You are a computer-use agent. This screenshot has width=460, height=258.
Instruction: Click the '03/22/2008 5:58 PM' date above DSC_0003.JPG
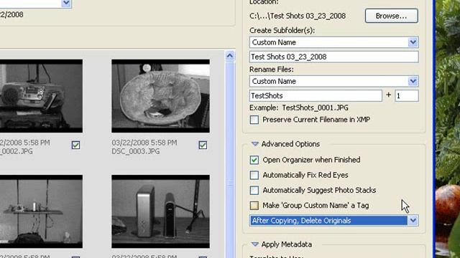(x=144, y=143)
